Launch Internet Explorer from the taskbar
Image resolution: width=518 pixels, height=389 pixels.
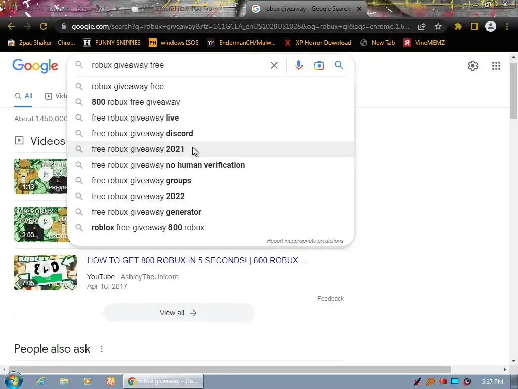40,381
